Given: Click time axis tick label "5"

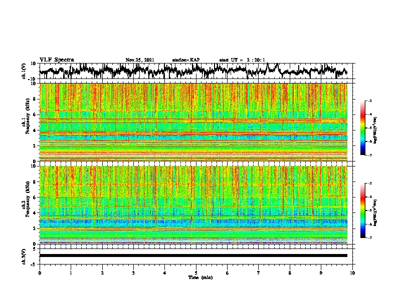Looking at the screenshot, I should coord(196,273).
